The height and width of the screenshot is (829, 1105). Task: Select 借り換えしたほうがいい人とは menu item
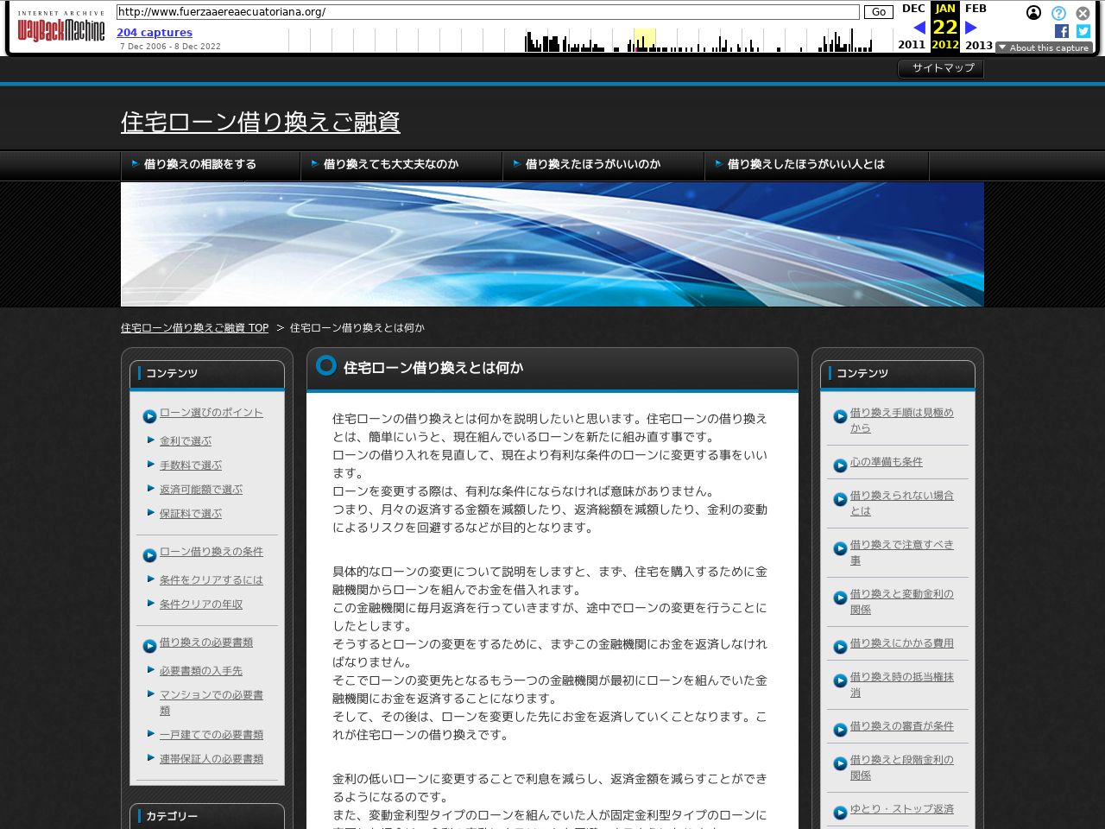click(x=805, y=164)
